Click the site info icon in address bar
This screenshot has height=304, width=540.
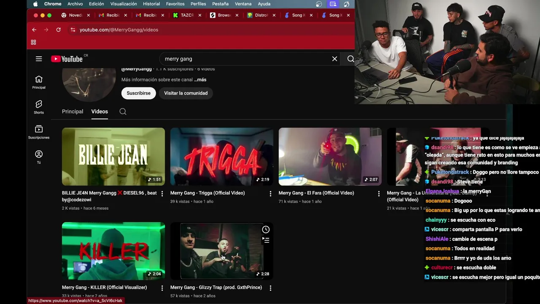tap(73, 30)
